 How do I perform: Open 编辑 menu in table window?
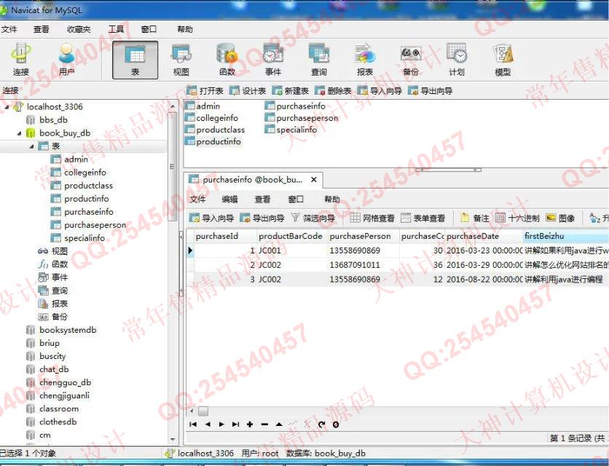tap(229, 200)
